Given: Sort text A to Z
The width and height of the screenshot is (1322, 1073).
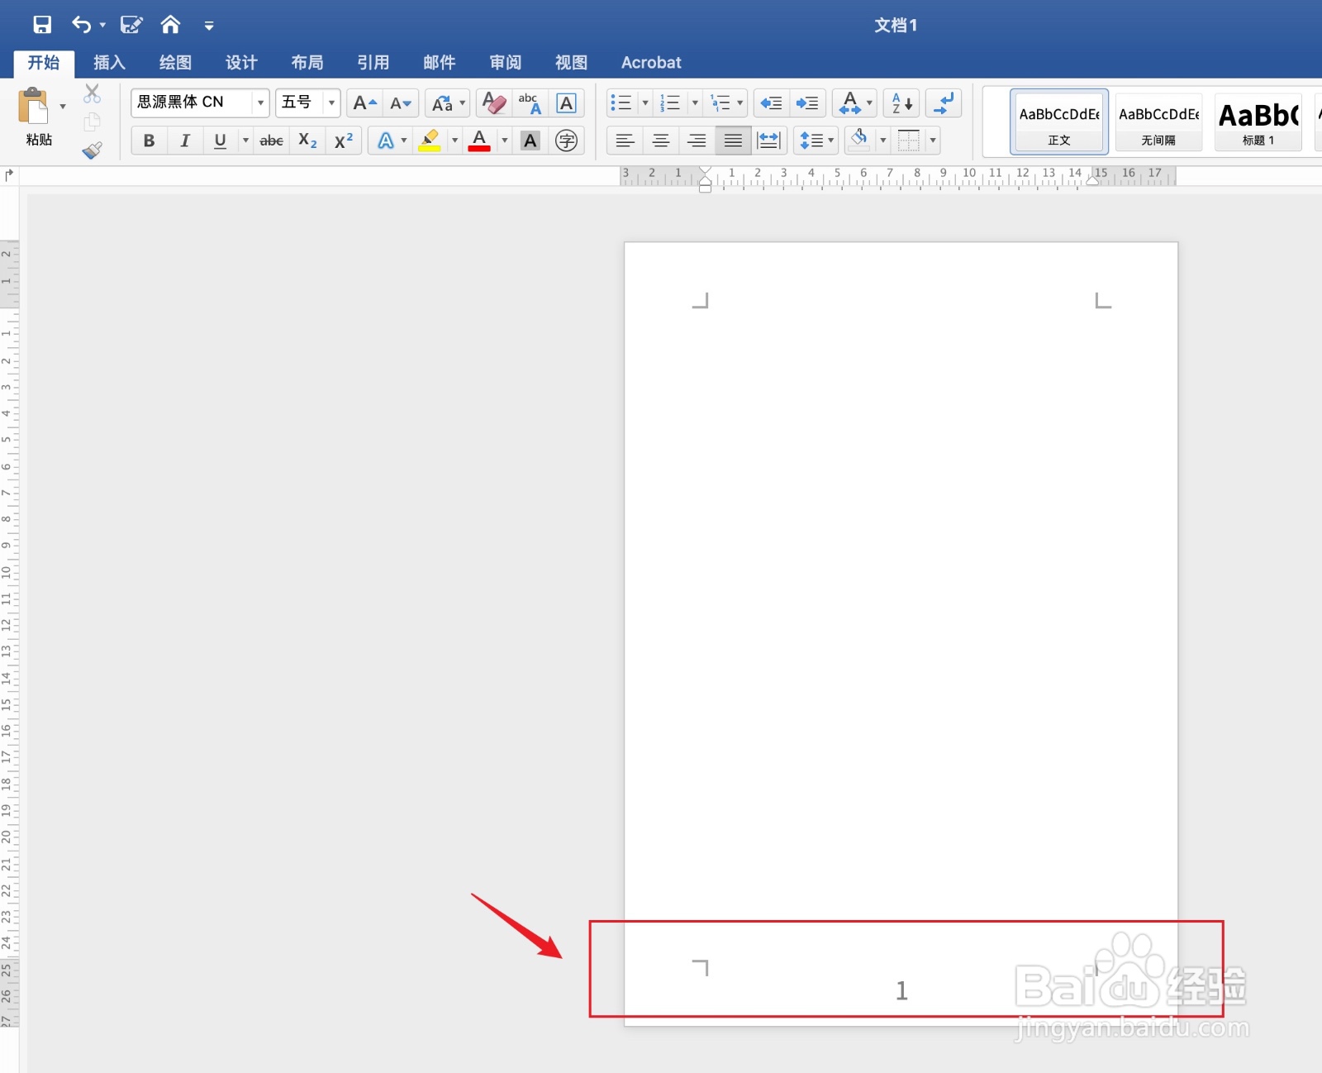Looking at the screenshot, I should click(x=901, y=103).
